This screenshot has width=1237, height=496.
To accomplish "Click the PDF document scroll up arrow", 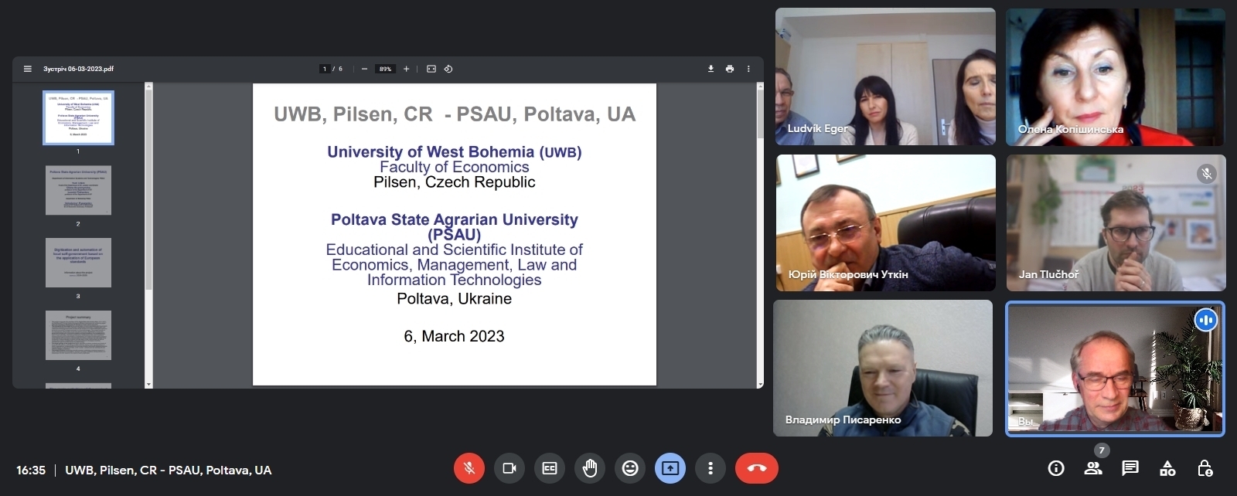I will pos(760,87).
